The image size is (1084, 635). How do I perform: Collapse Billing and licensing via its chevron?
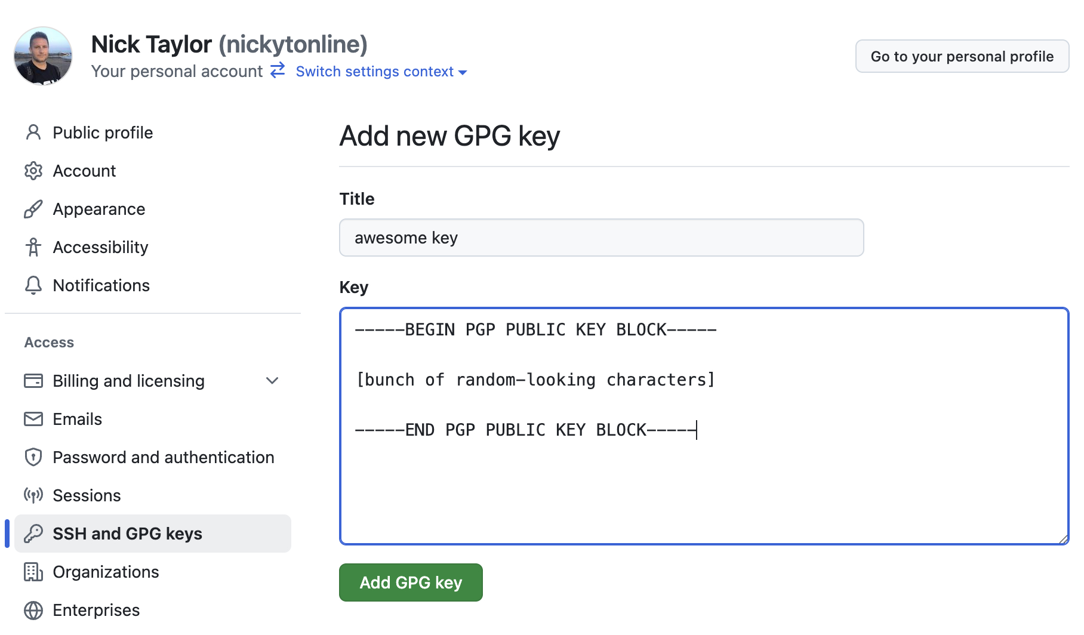pyautogui.click(x=273, y=381)
